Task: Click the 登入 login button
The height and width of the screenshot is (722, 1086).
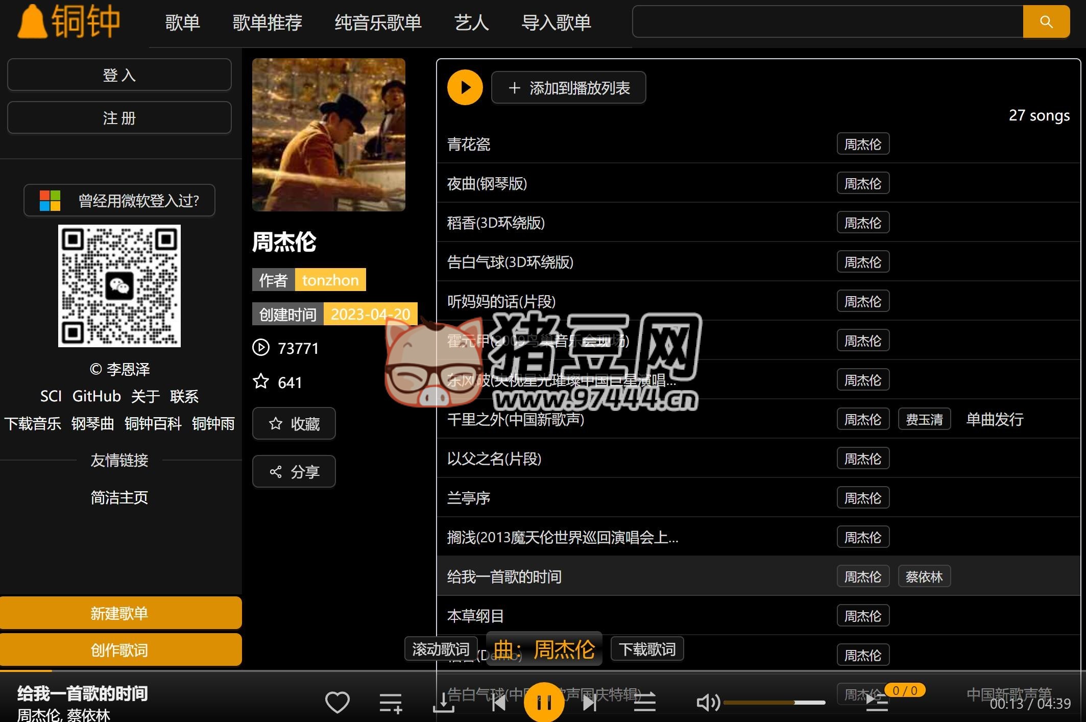Action: 119,75
